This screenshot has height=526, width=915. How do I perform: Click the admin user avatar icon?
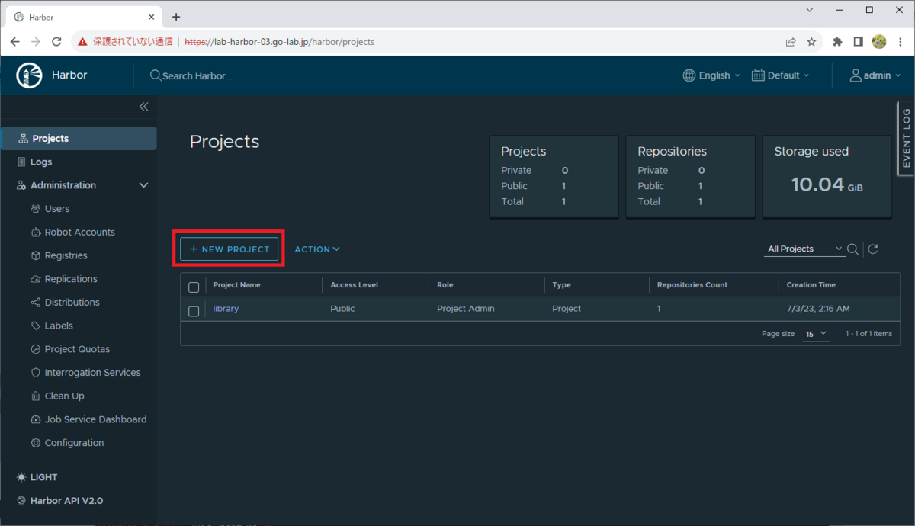(856, 75)
